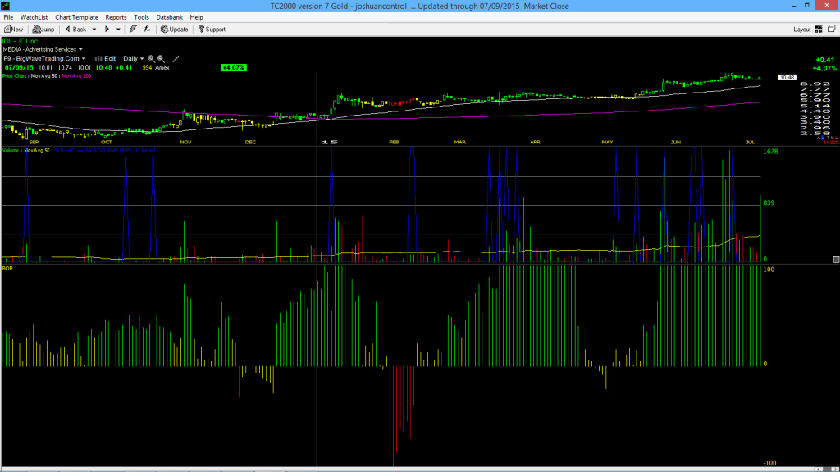Open Support from the toolbar
Screen dimensions: 840x472
212,29
